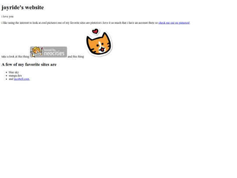This screenshot has height=178, width=237.
Task: Visit the tacobell.com link
Action: click(22, 79)
